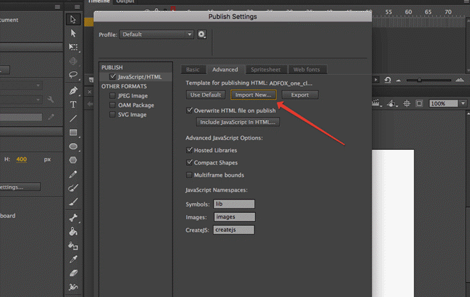Open the Basic tab
The height and width of the screenshot is (297, 470).
193,69
